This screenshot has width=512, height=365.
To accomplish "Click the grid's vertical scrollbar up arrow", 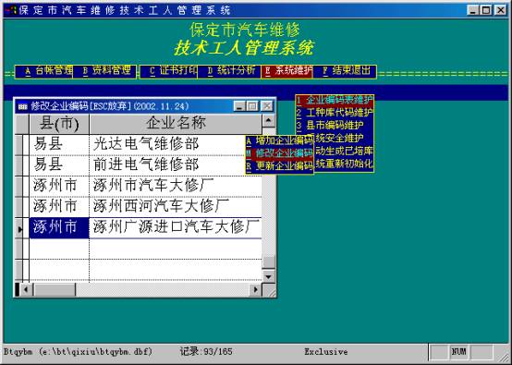I will tap(269, 121).
